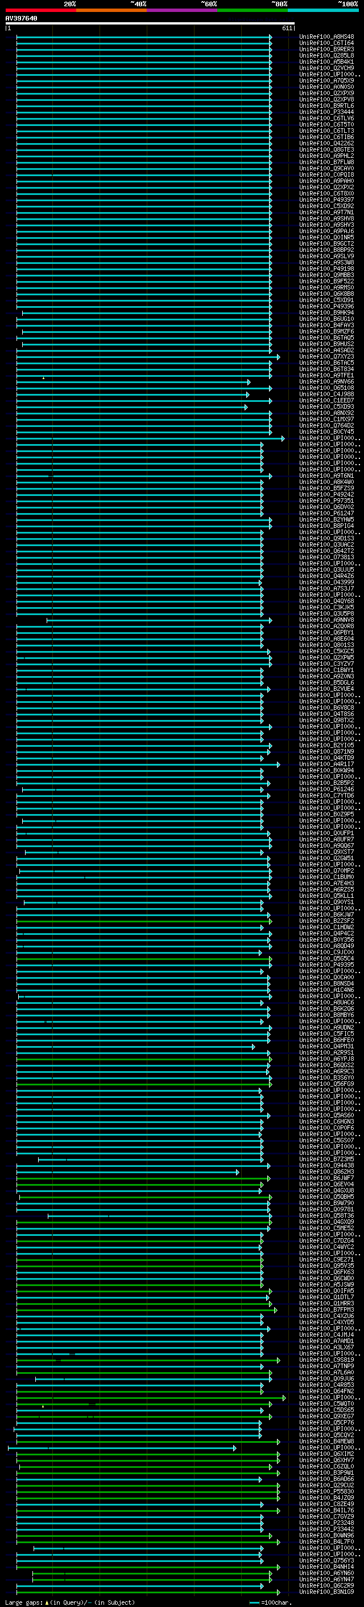Select the query name AV397640
Image resolution: width=364 pixels, height=1607 pixels.
21,18
